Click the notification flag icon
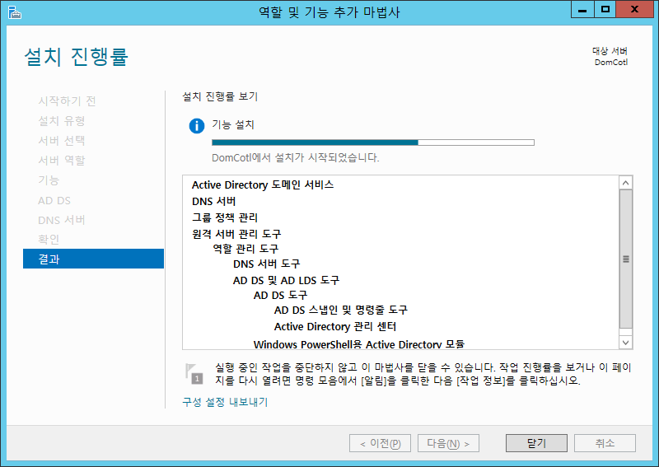659x467 pixels. 194,374
